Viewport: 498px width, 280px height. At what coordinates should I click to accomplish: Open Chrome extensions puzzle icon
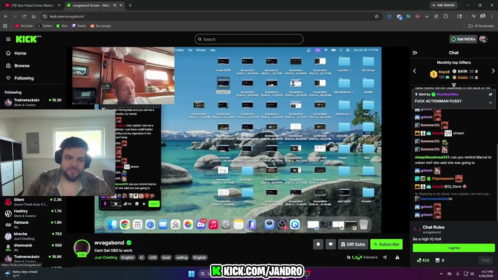pos(446,16)
